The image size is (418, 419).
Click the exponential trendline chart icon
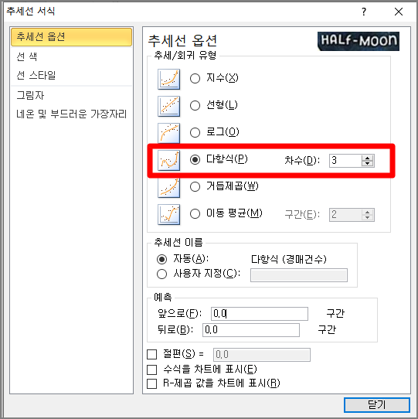168,79
